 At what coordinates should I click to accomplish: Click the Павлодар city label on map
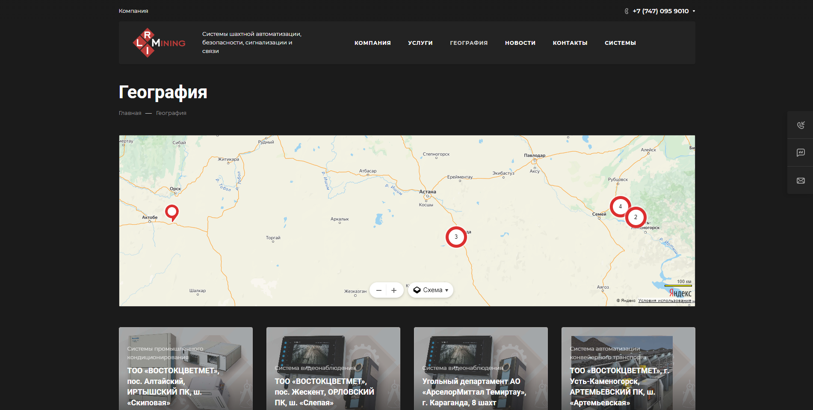click(x=535, y=155)
